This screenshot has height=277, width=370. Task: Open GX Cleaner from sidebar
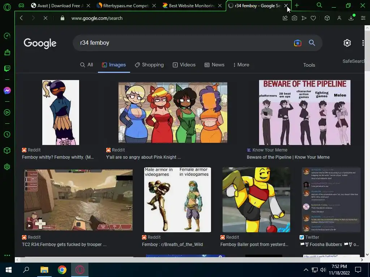point(7,52)
